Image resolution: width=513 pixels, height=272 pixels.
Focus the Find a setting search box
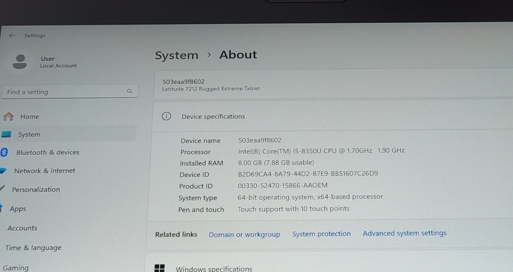(x=70, y=92)
